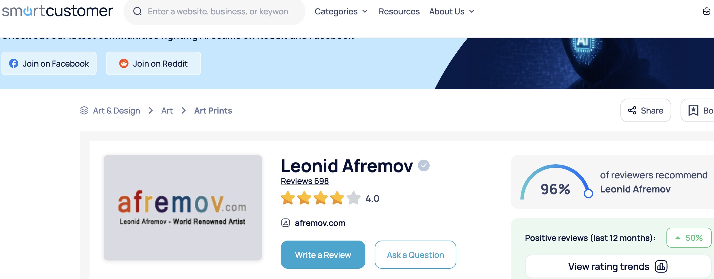Viewport: 714px width, 279px height.
Task: Click the layers icon beside Art & Design
Action: 84,110
